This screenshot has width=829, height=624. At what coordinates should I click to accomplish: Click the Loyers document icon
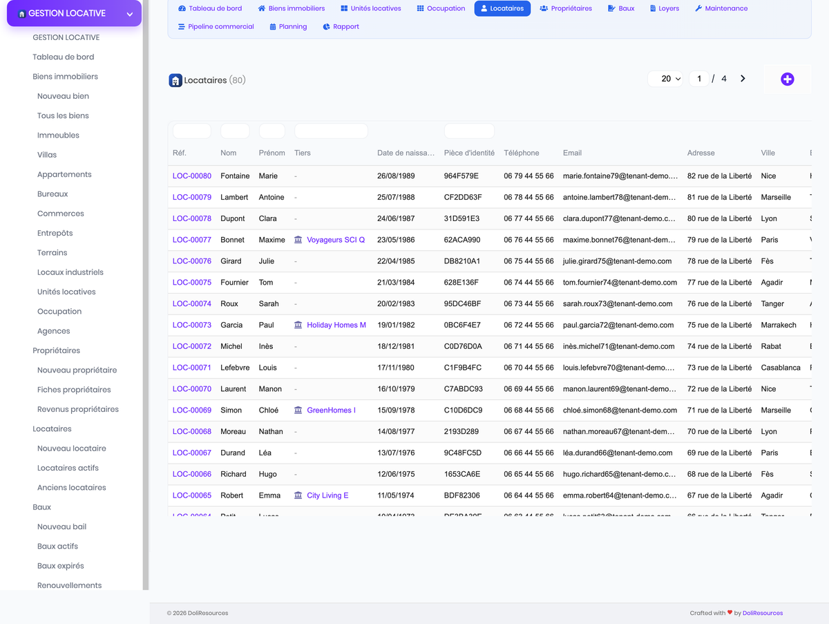tap(653, 9)
